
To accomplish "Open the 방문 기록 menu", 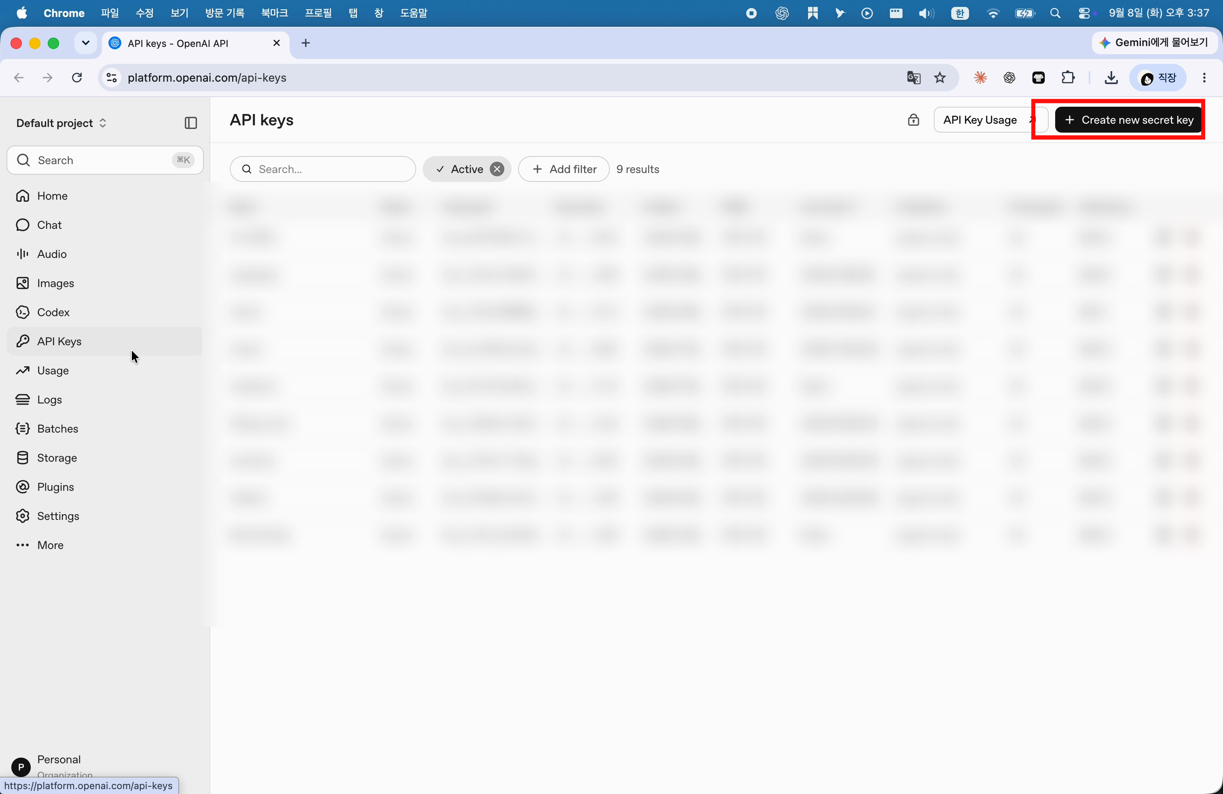I will 224,13.
